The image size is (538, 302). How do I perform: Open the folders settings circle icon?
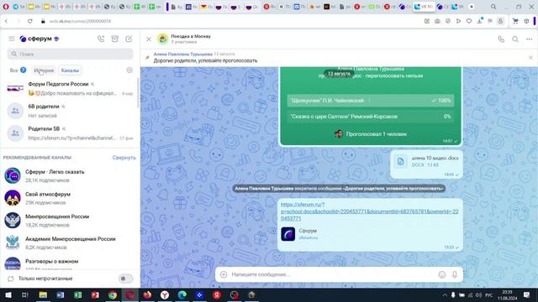(129, 70)
